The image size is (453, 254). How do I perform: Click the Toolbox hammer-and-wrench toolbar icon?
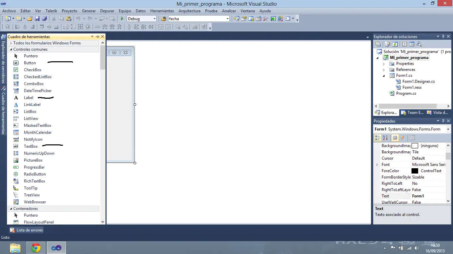[265, 19]
